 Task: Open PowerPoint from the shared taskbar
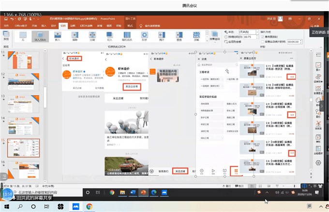point(143,192)
